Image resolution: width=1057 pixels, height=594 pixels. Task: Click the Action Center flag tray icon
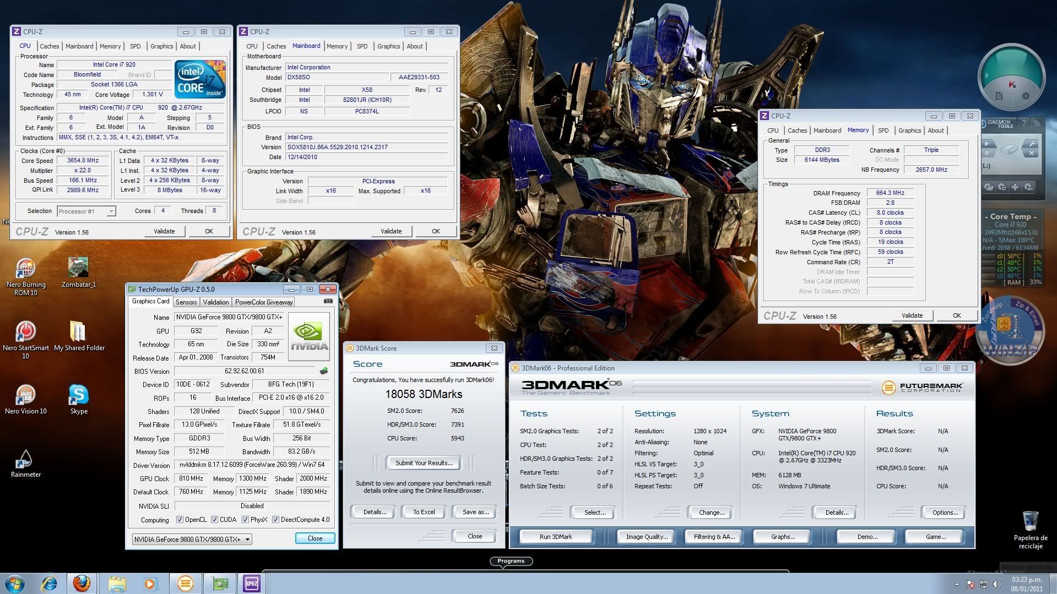click(x=971, y=584)
